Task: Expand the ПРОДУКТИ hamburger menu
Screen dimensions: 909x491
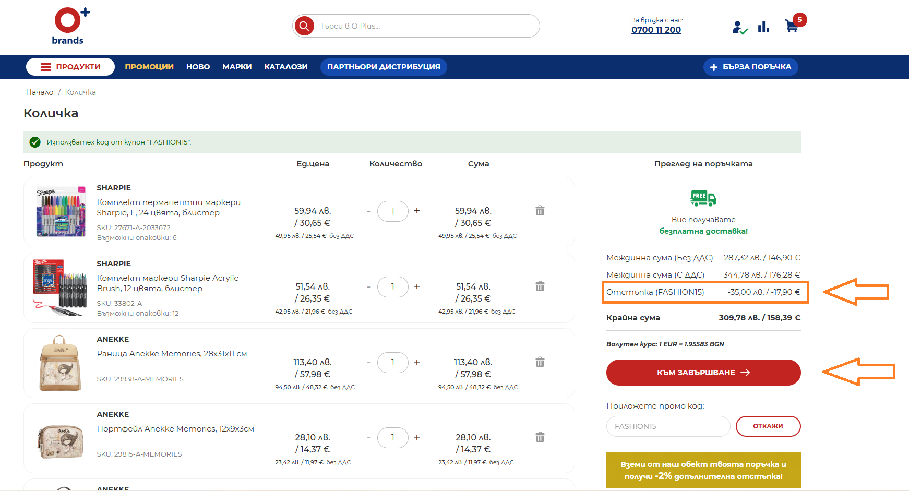Action: point(70,67)
